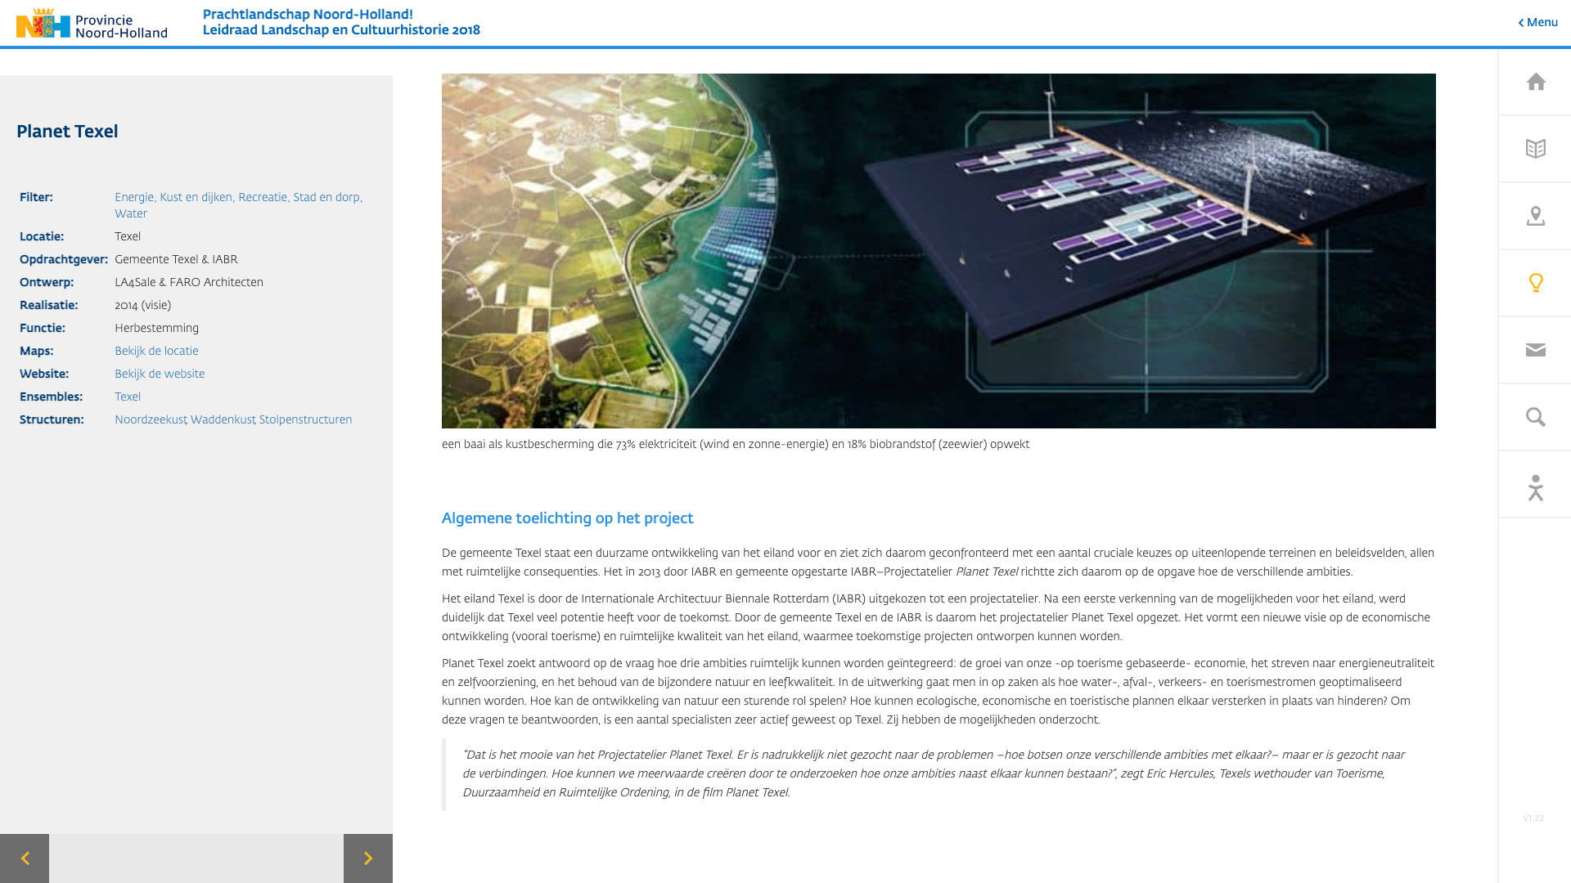Click the home icon in sidebar
1571x883 pixels.
coord(1535,82)
